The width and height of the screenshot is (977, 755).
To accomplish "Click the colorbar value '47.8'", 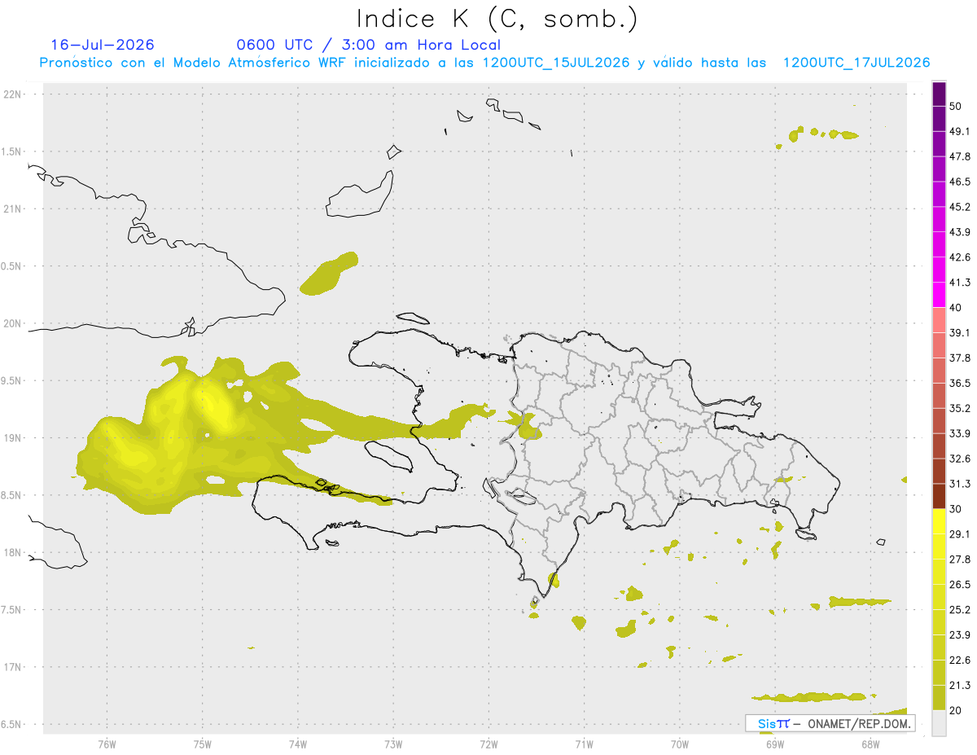I will coord(960,156).
